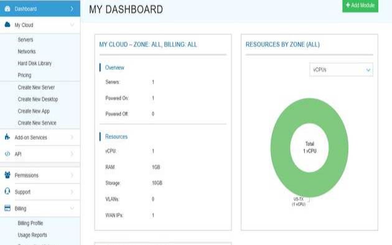
Task: Collapse the My Cloud chevron
Action: [x=72, y=25]
